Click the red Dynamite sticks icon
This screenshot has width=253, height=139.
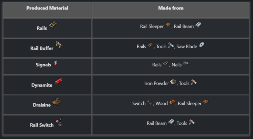click(x=58, y=81)
